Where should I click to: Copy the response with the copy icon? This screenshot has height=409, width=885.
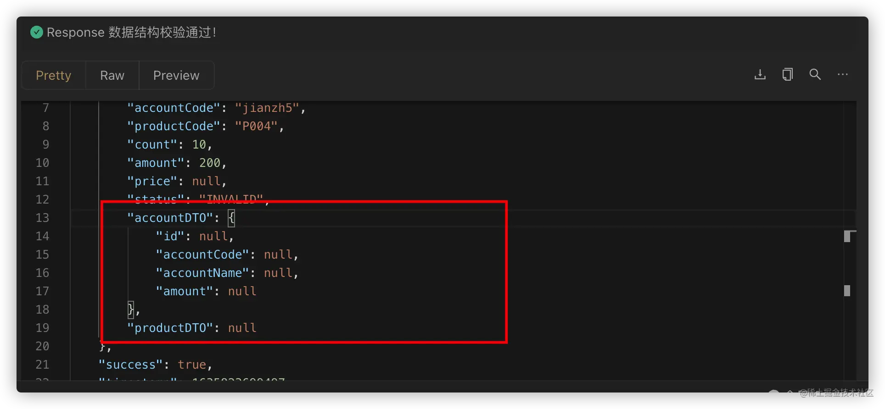point(788,74)
